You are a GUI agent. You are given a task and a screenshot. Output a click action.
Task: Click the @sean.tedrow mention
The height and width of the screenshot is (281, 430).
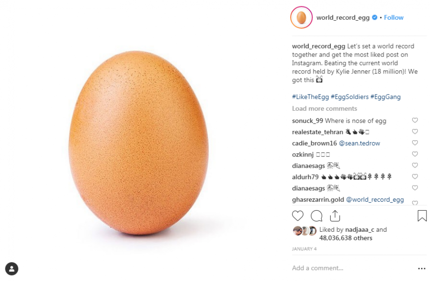point(359,143)
